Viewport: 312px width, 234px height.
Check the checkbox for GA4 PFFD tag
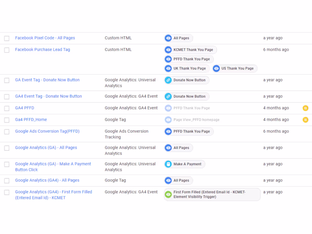pos(7,108)
